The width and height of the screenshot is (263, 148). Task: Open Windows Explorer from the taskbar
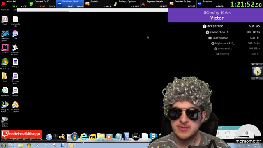tap(21, 145)
